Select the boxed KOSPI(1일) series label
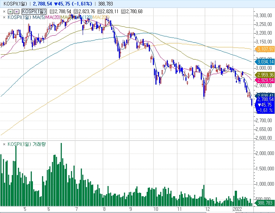This screenshot has width=275, height=213. [34, 12]
